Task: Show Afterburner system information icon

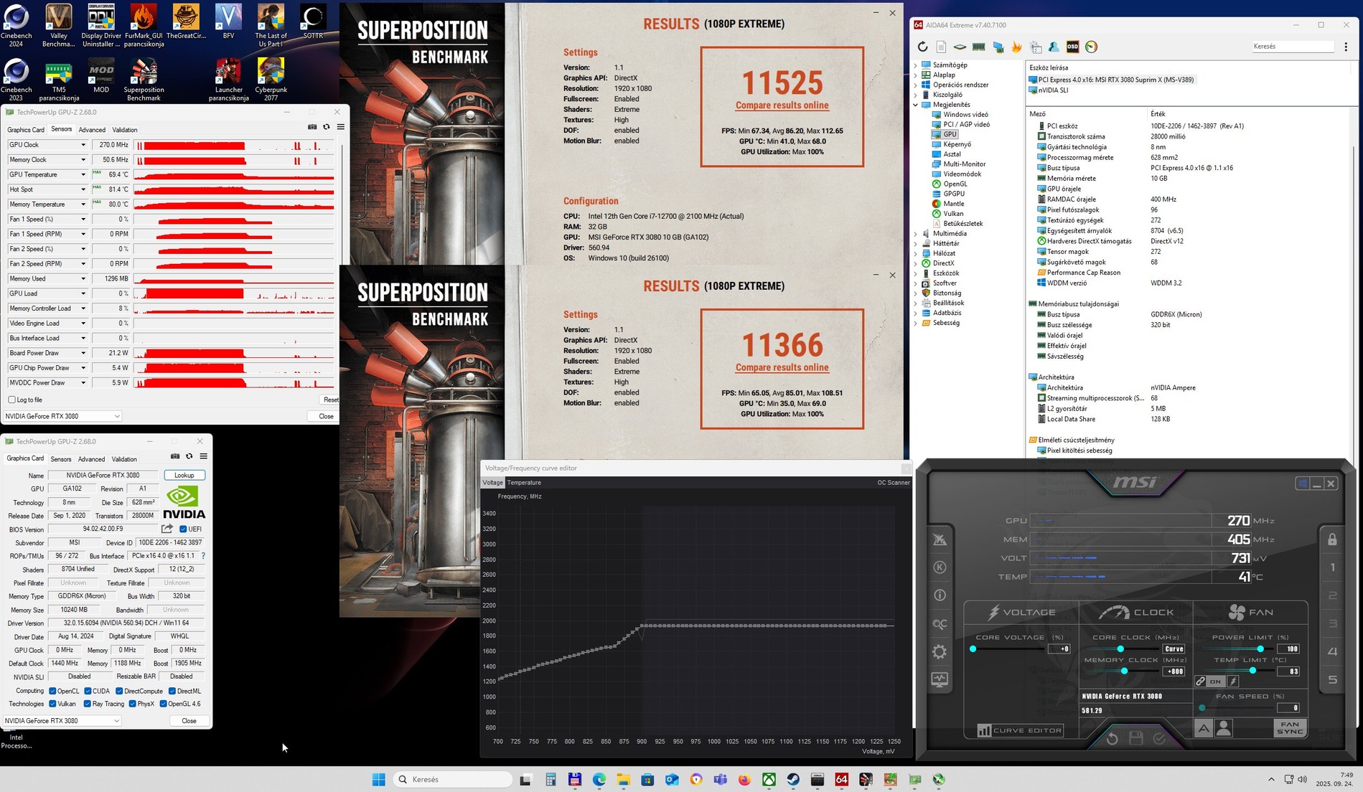Action: click(940, 595)
